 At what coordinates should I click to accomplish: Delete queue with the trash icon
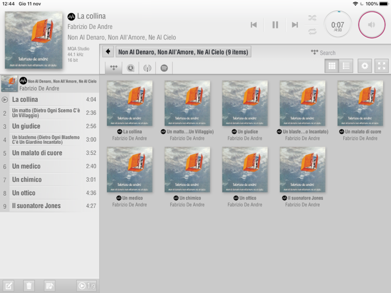(x=29, y=286)
